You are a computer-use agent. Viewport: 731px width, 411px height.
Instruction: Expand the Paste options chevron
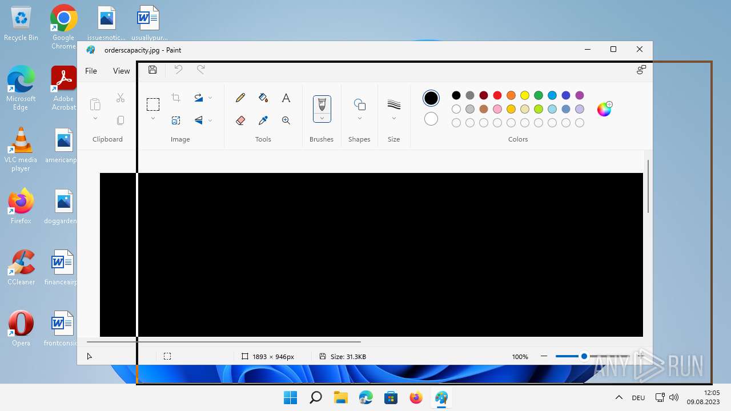(95, 119)
